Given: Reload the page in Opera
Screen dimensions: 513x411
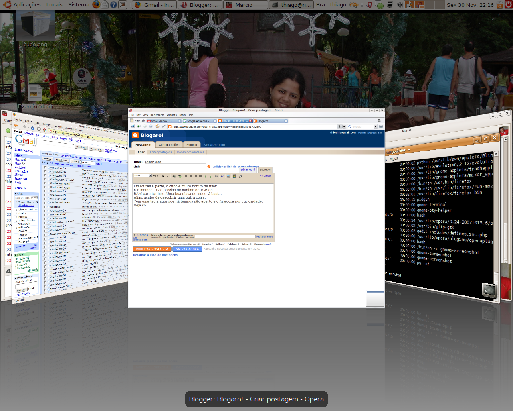Looking at the screenshot, I should pyautogui.click(x=157, y=126).
